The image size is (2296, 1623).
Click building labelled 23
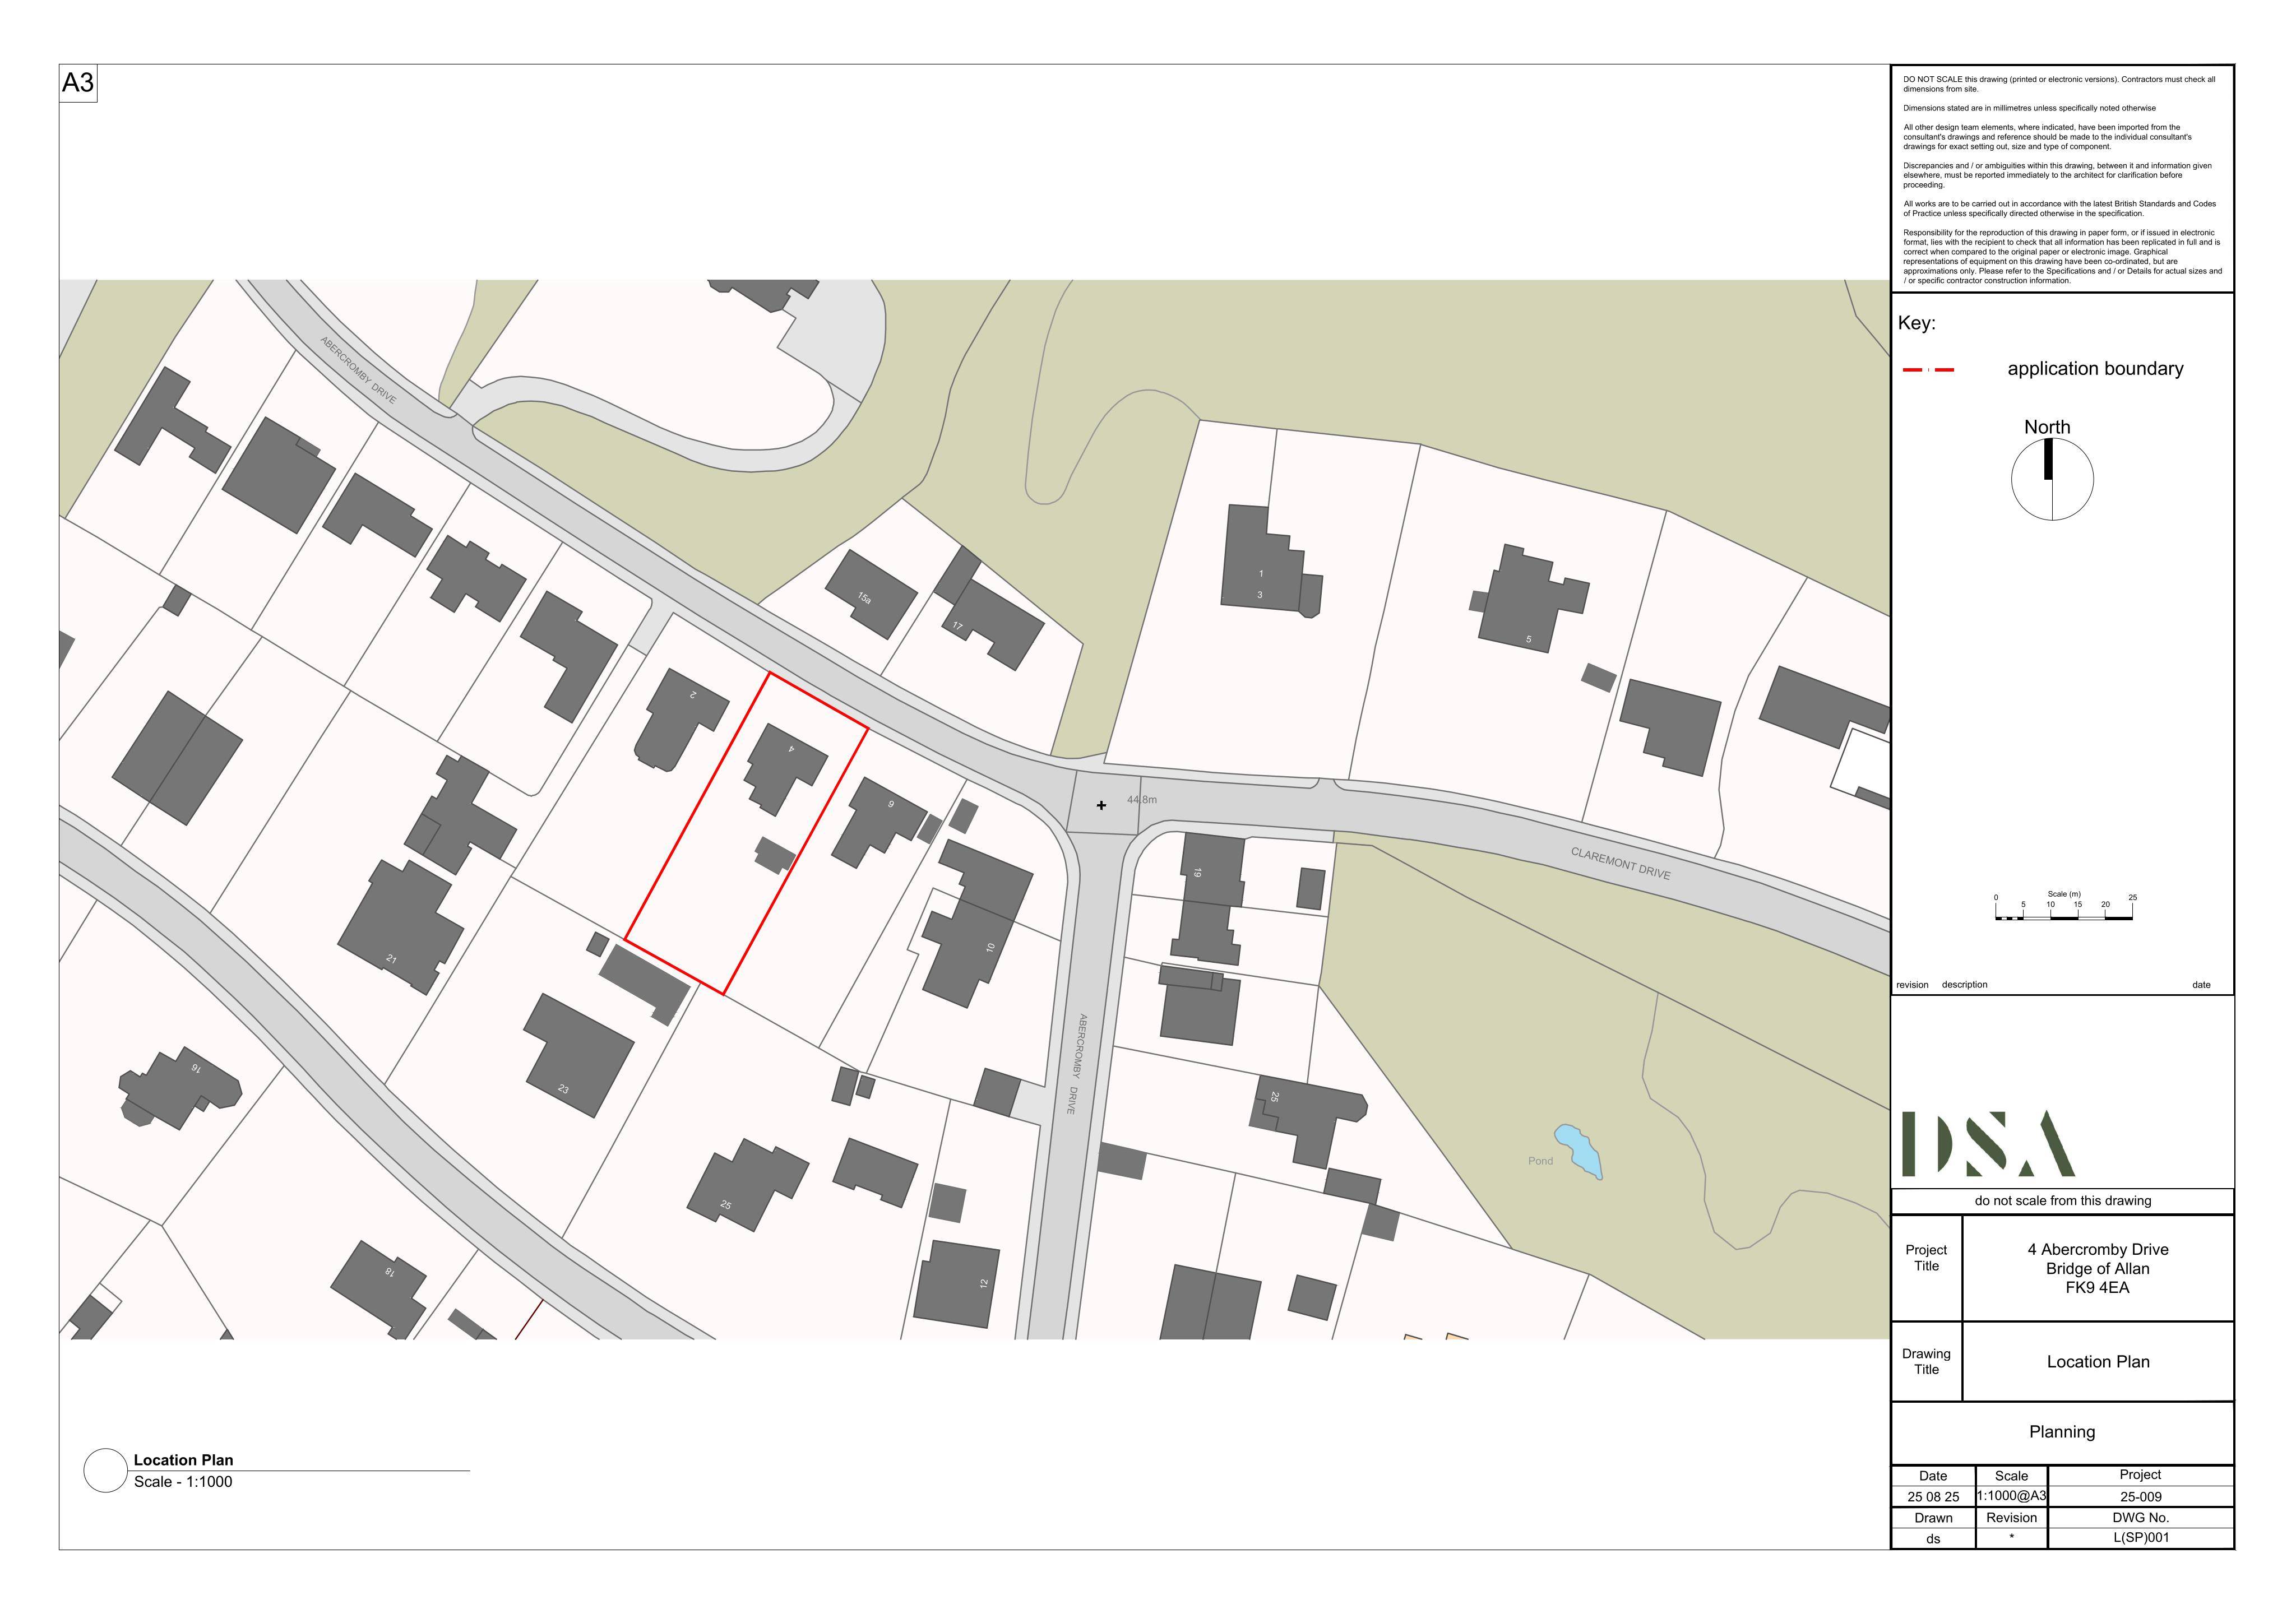point(578,1055)
